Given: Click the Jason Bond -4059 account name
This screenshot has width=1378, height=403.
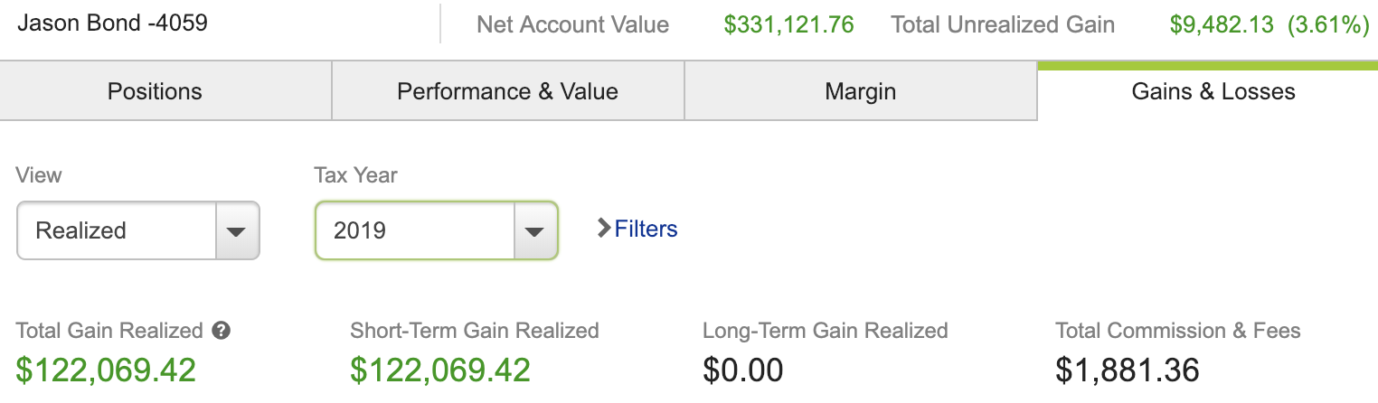Looking at the screenshot, I should (112, 23).
